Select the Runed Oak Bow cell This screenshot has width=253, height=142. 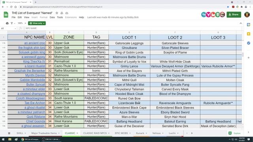[129, 98]
